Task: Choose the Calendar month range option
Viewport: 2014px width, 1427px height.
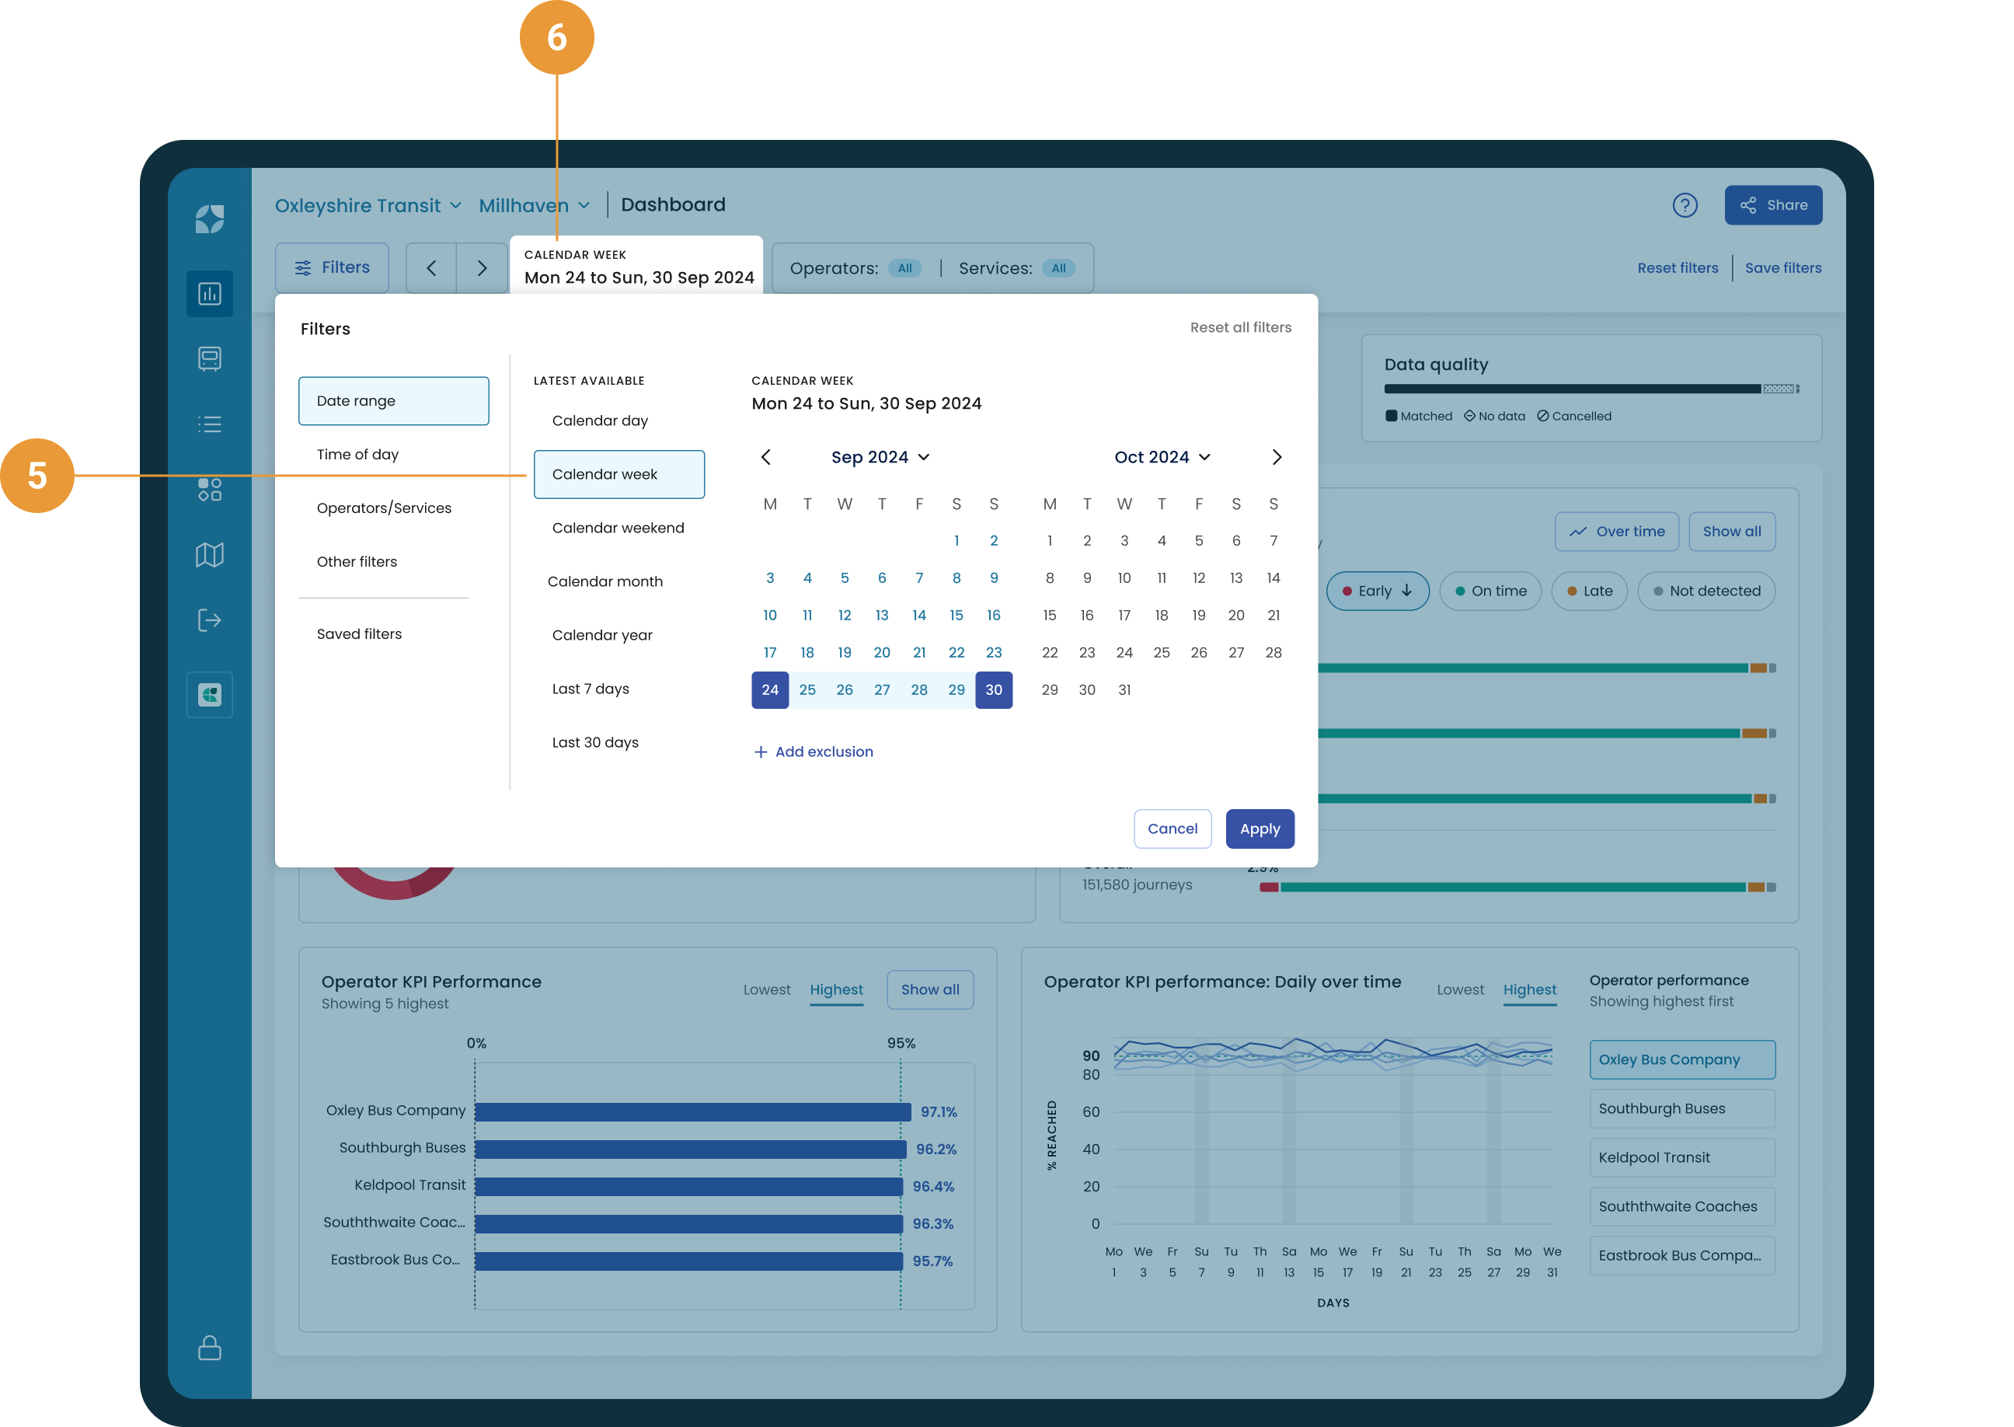Action: 605,581
